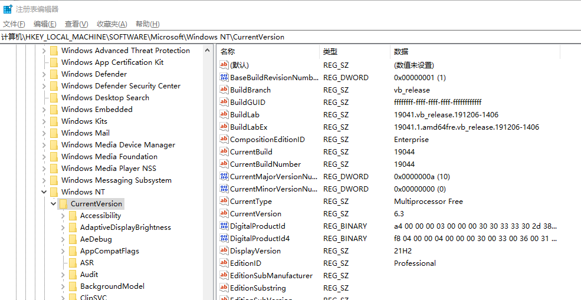Click the data value Multiprocessor Free
581x300 pixels.
(428, 201)
